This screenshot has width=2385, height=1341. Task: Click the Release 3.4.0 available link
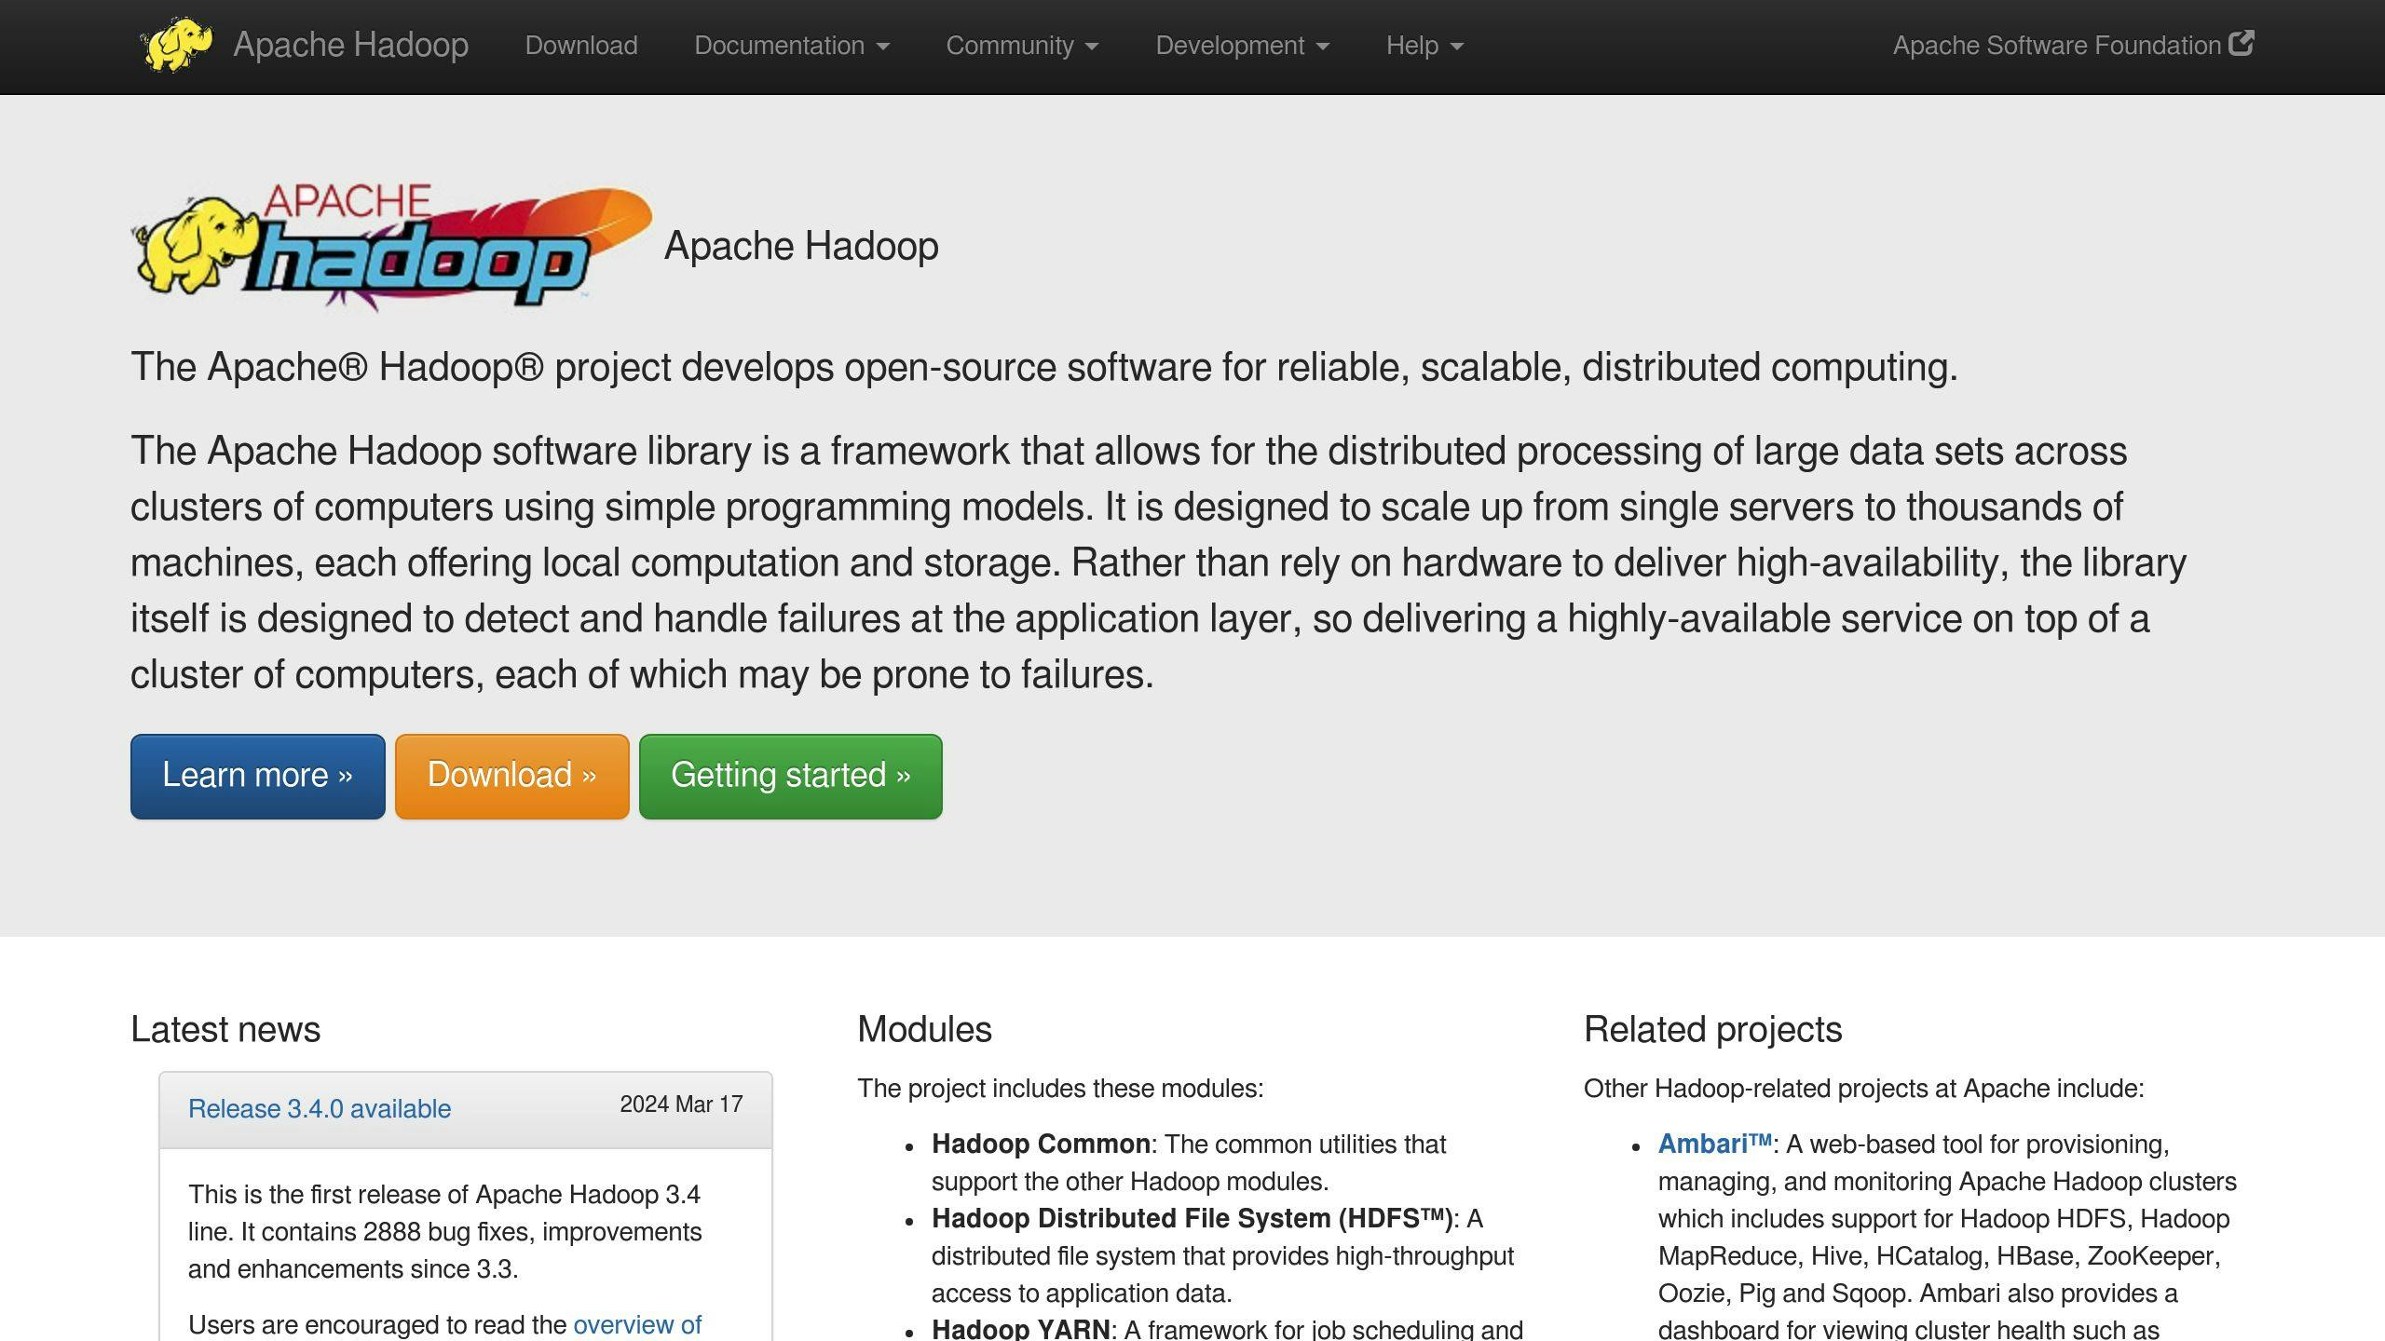pyautogui.click(x=318, y=1108)
